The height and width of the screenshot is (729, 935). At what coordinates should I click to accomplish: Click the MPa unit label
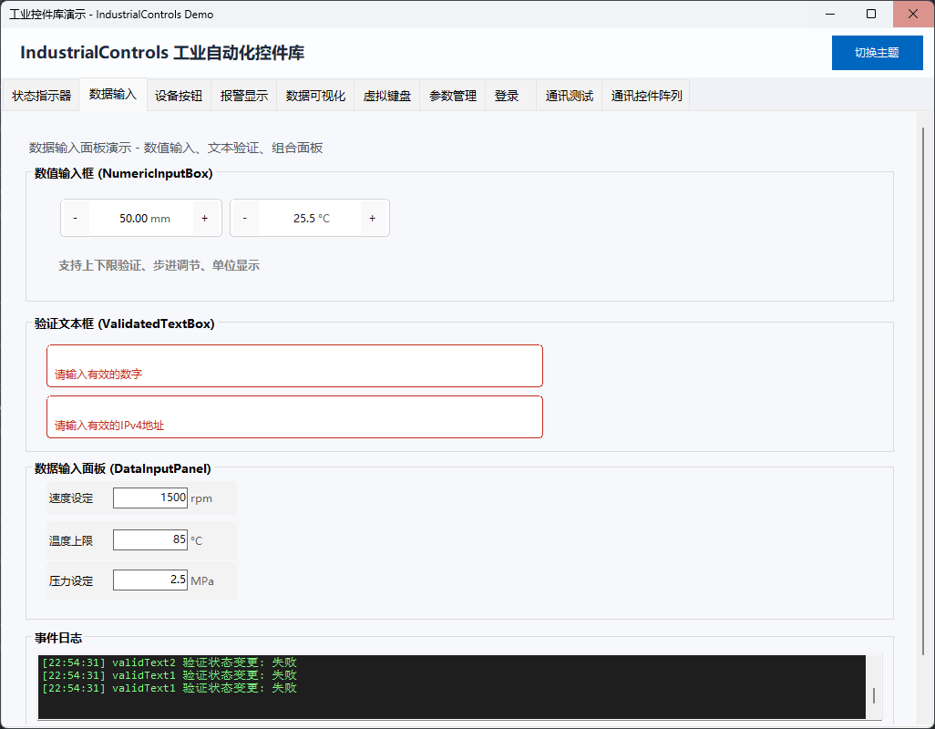[x=202, y=581]
